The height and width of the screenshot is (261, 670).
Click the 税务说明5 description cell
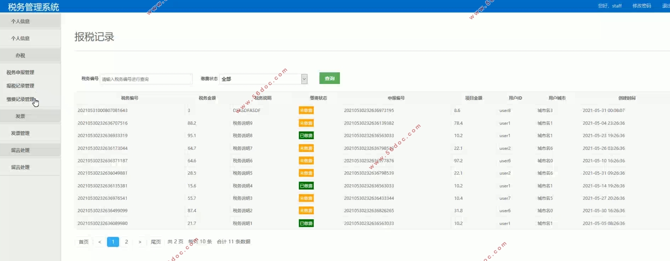pyautogui.click(x=243, y=173)
